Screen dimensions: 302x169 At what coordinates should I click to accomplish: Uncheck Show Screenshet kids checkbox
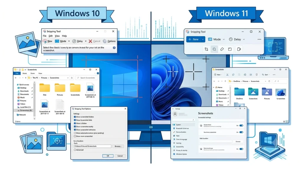(x=75, y=120)
